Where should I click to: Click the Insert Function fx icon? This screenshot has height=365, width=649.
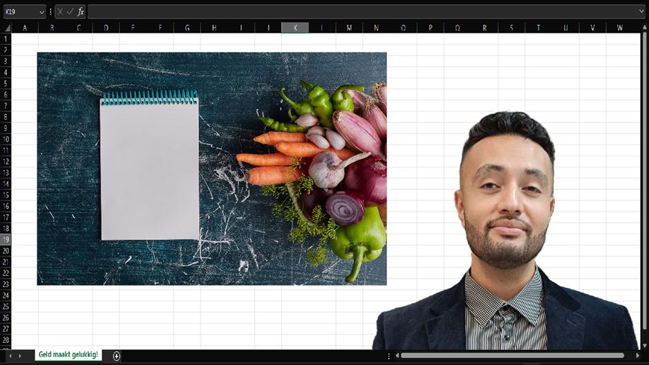[80, 12]
